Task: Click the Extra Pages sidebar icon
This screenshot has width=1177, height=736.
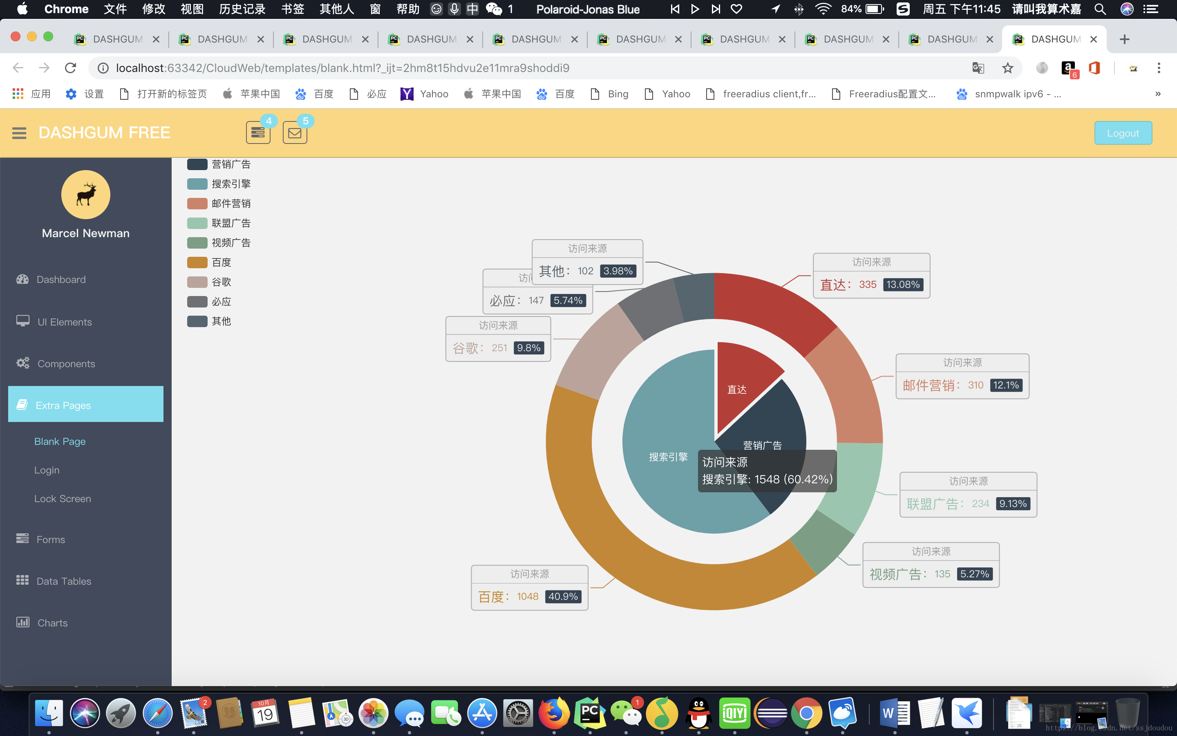Action: (x=22, y=404)
